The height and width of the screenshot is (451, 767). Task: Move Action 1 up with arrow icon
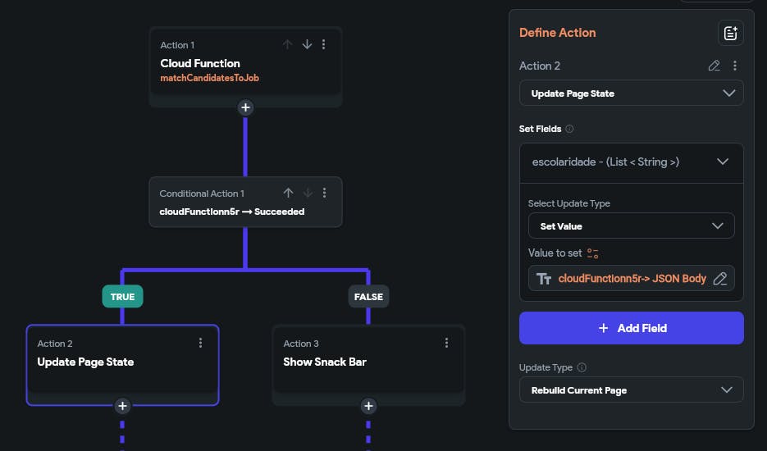287,44
